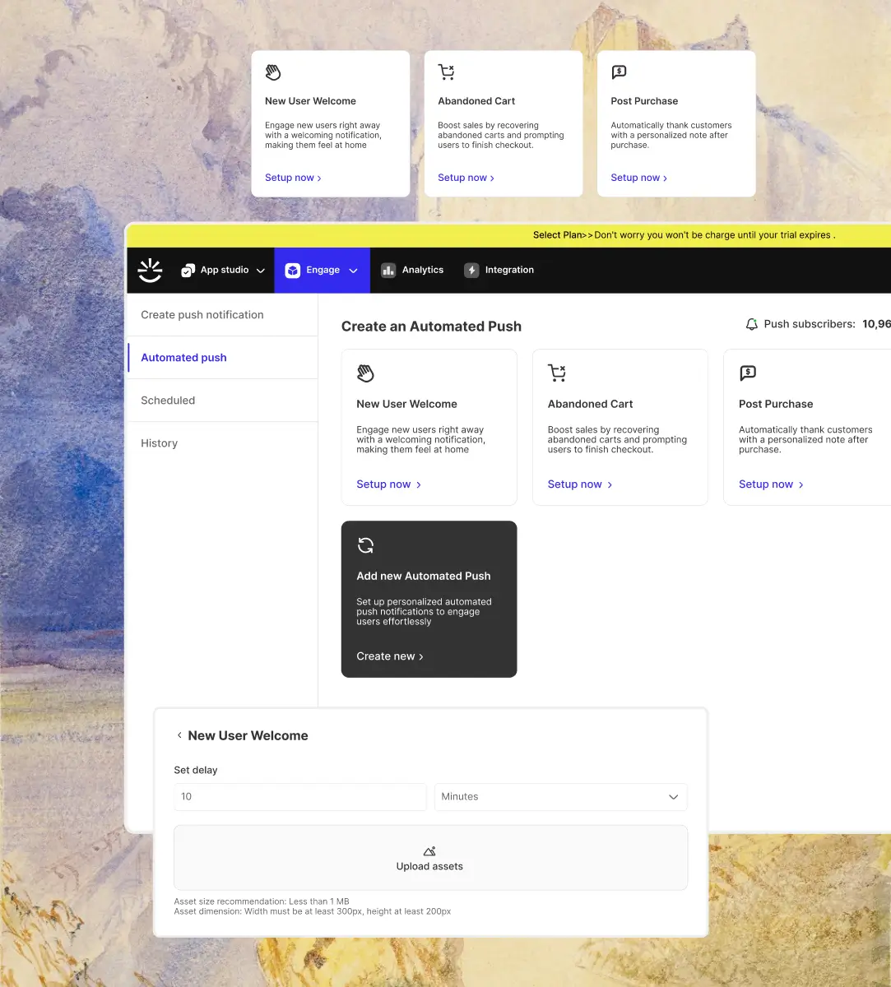Click the Upload assets drop area

coord(430,858)
